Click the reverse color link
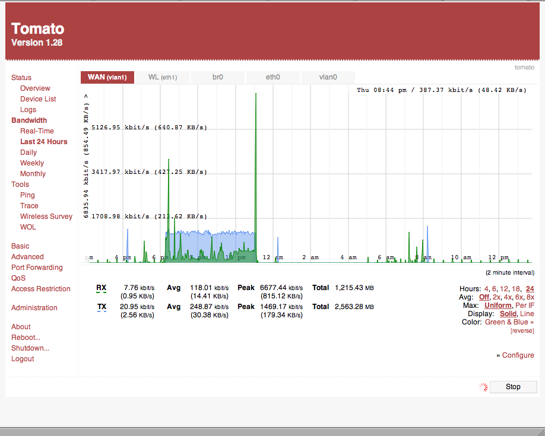The width and height of the screenshot is (545, 436). [x=522, y=330]
